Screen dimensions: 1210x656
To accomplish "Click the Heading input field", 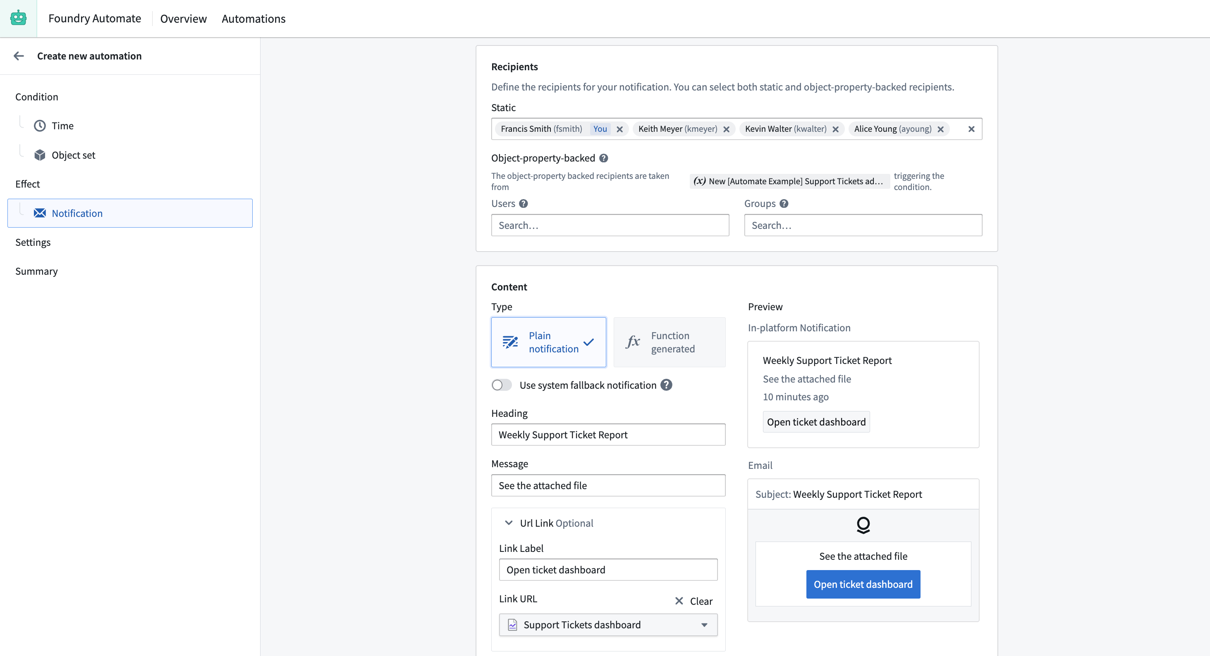I will 608,435.
